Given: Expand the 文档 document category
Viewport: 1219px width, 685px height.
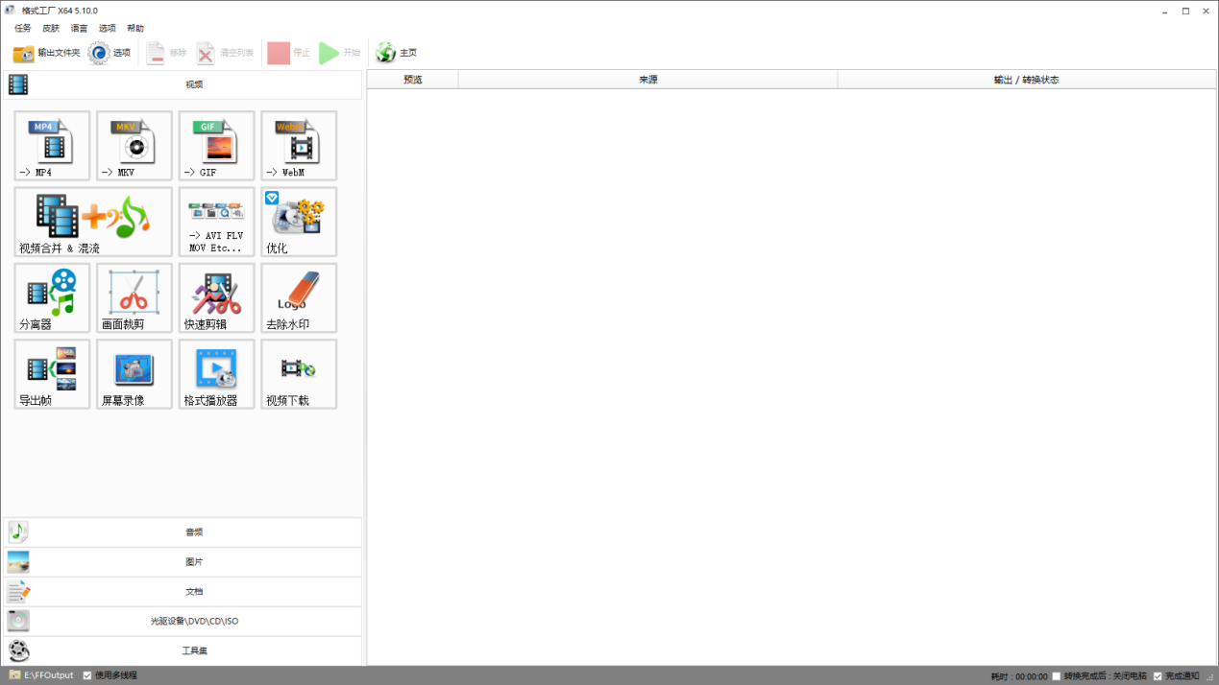Looking at the screenshot, I should (183, 591).
